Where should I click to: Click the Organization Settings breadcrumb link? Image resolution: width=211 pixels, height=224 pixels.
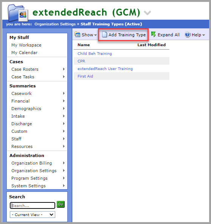coord(55,24)
